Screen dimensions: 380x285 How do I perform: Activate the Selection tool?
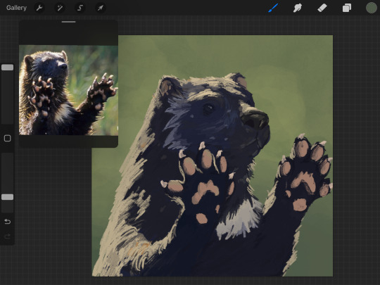[80, 8]
